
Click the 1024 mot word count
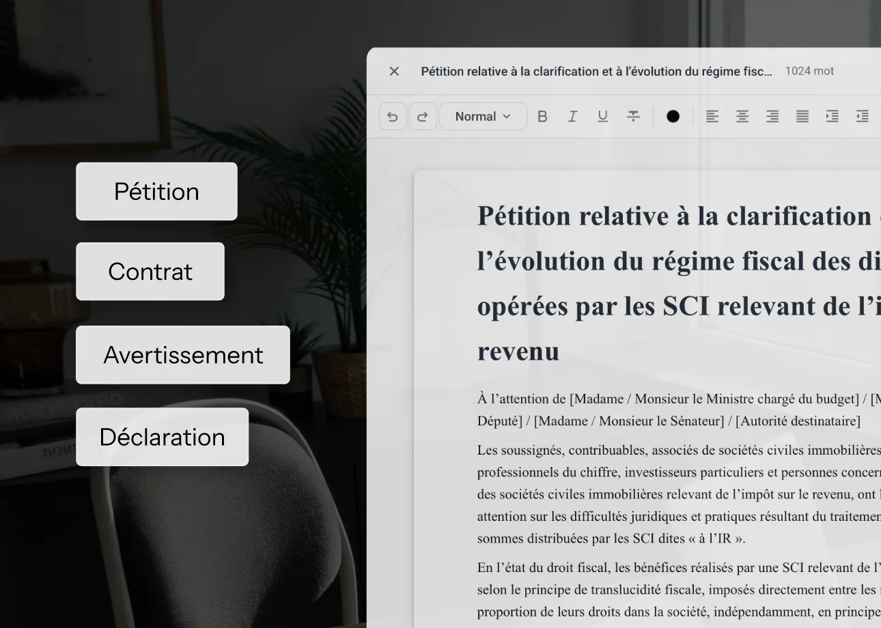click(x=809, y=71)
